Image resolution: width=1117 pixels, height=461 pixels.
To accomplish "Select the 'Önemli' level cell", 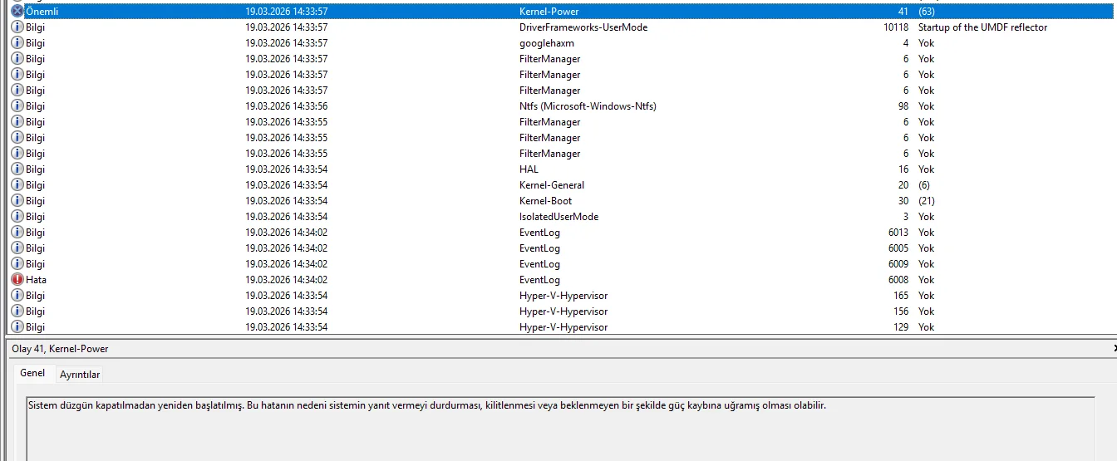I will pyautogui.click(x=42, y=12).
